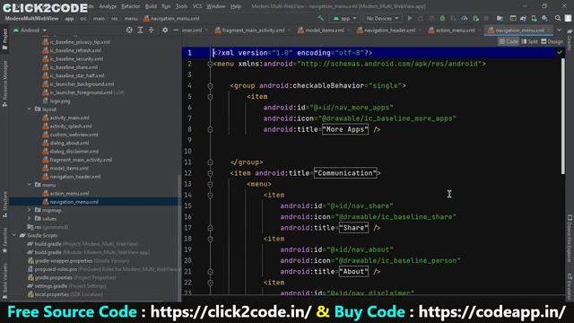
Task: Fold the group tag at line 4
Action: pos(210,86)
